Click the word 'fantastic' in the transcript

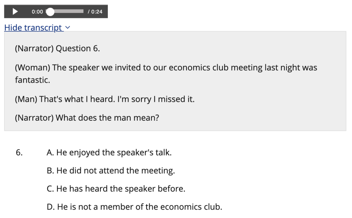(32, 80)
